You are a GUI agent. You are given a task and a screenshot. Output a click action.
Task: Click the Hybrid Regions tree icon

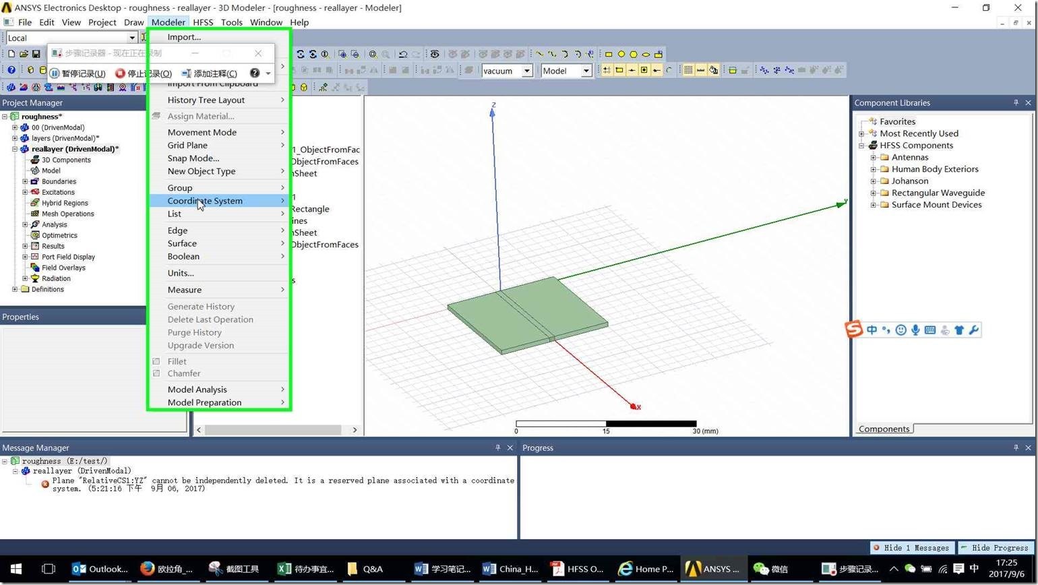tap(35, 203)
